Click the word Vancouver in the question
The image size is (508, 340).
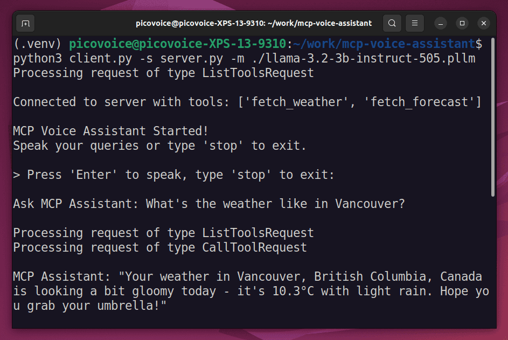coord(369,204)
